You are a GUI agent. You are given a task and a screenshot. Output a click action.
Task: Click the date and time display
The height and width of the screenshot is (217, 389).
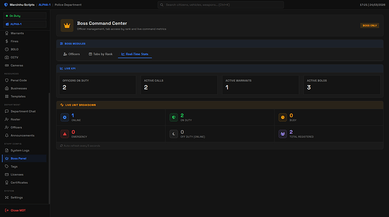pyautogui.click(x=373, y=5)
